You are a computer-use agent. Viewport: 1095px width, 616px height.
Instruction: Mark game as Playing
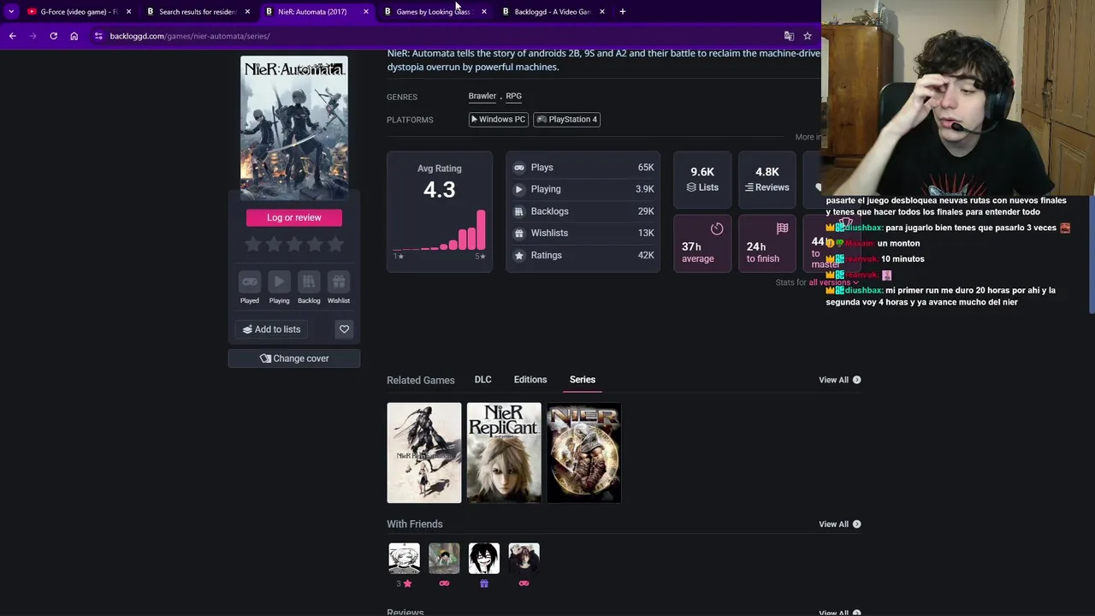pyautogui.click(x=279, y=288)
